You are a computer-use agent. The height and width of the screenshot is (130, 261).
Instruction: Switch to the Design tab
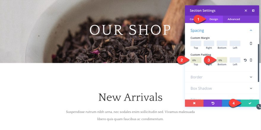(x=214, y=19)
